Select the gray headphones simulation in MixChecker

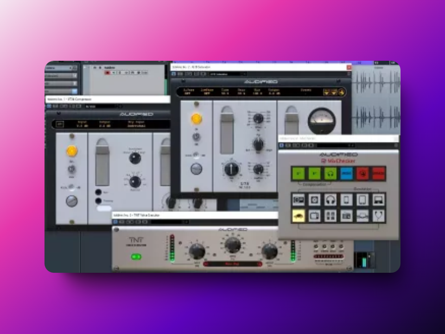[x=331, y=199]
